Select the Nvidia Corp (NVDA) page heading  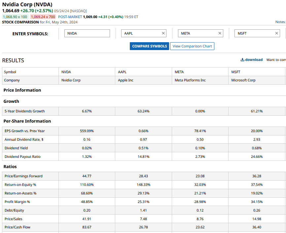click(x=27, y=5)
